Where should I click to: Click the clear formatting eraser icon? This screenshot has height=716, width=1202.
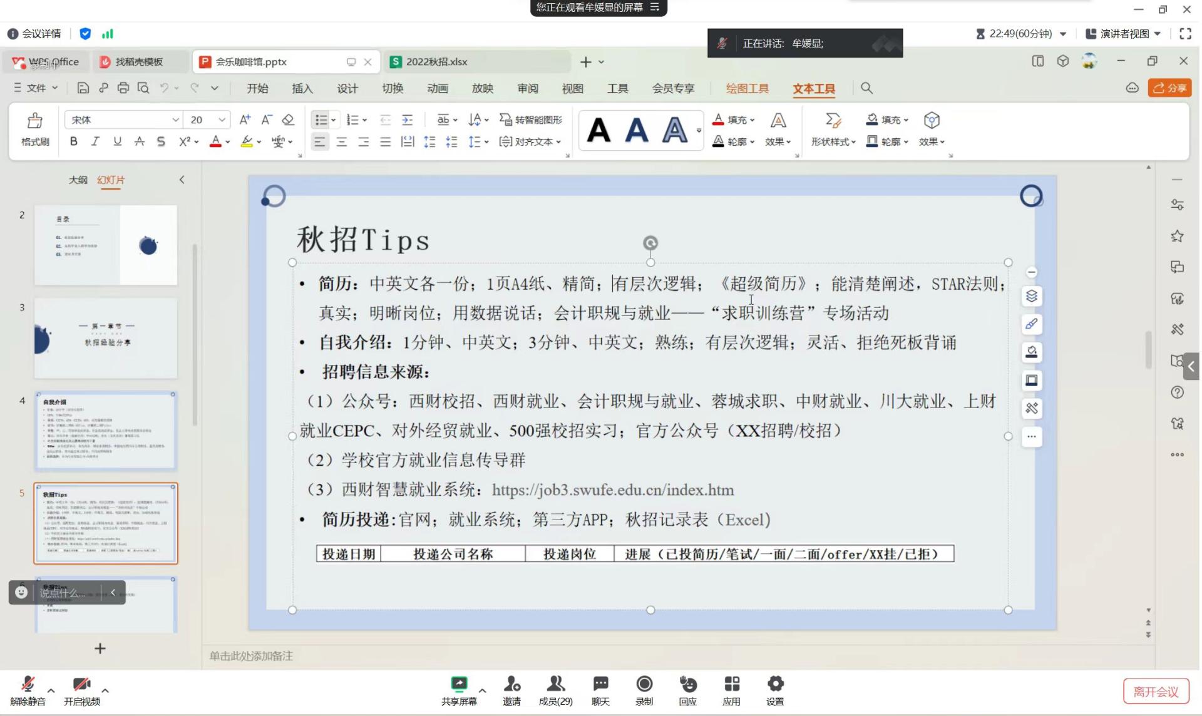pyautogui.click(x=288, y=120)
